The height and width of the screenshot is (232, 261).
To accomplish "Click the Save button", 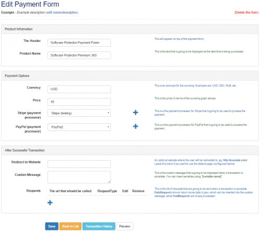I will pyautogui.click(x=52, y=226).
